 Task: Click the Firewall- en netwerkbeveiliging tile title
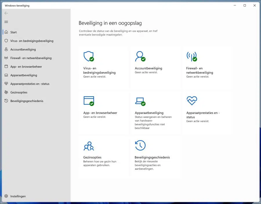[200, 70]
